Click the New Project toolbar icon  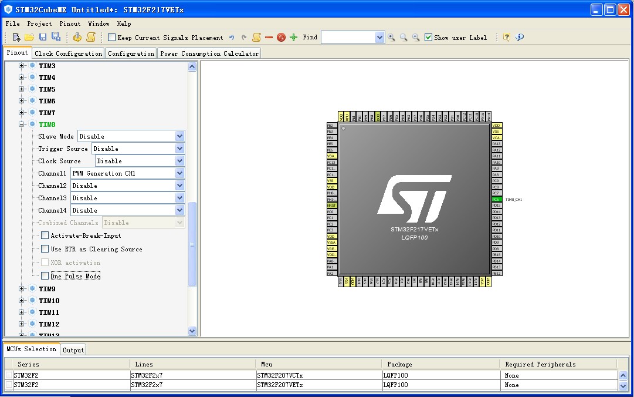[16, 37]
